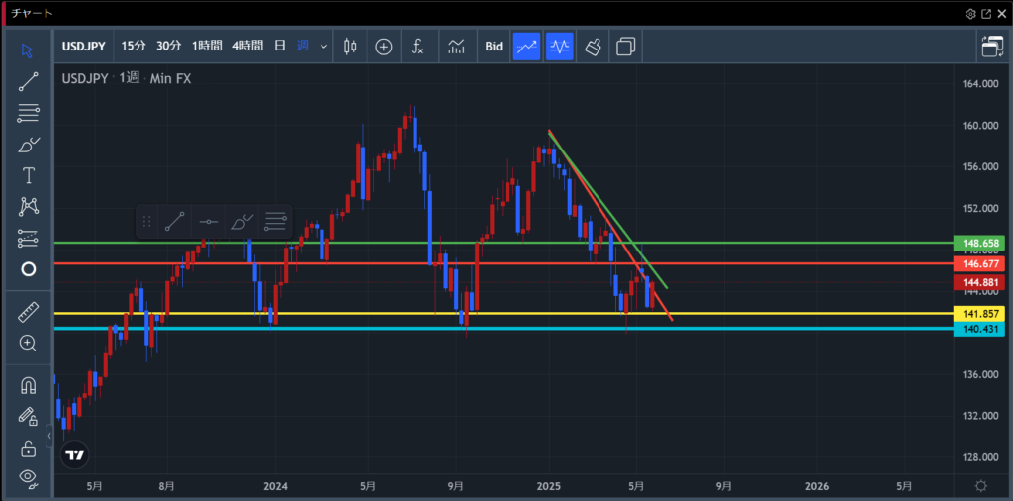Open the panel settings gear in title bar
The width and height of the screenshot is (1013, 501).
tap(970, 14)
